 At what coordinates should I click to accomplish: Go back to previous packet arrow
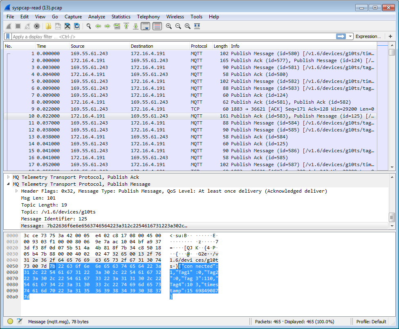98,26
